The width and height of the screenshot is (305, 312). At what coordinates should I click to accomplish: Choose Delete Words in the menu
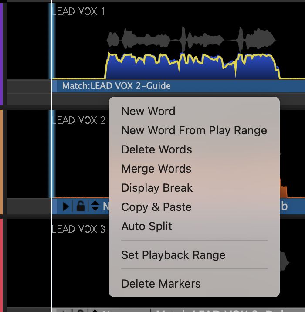(x=156, y=149)
